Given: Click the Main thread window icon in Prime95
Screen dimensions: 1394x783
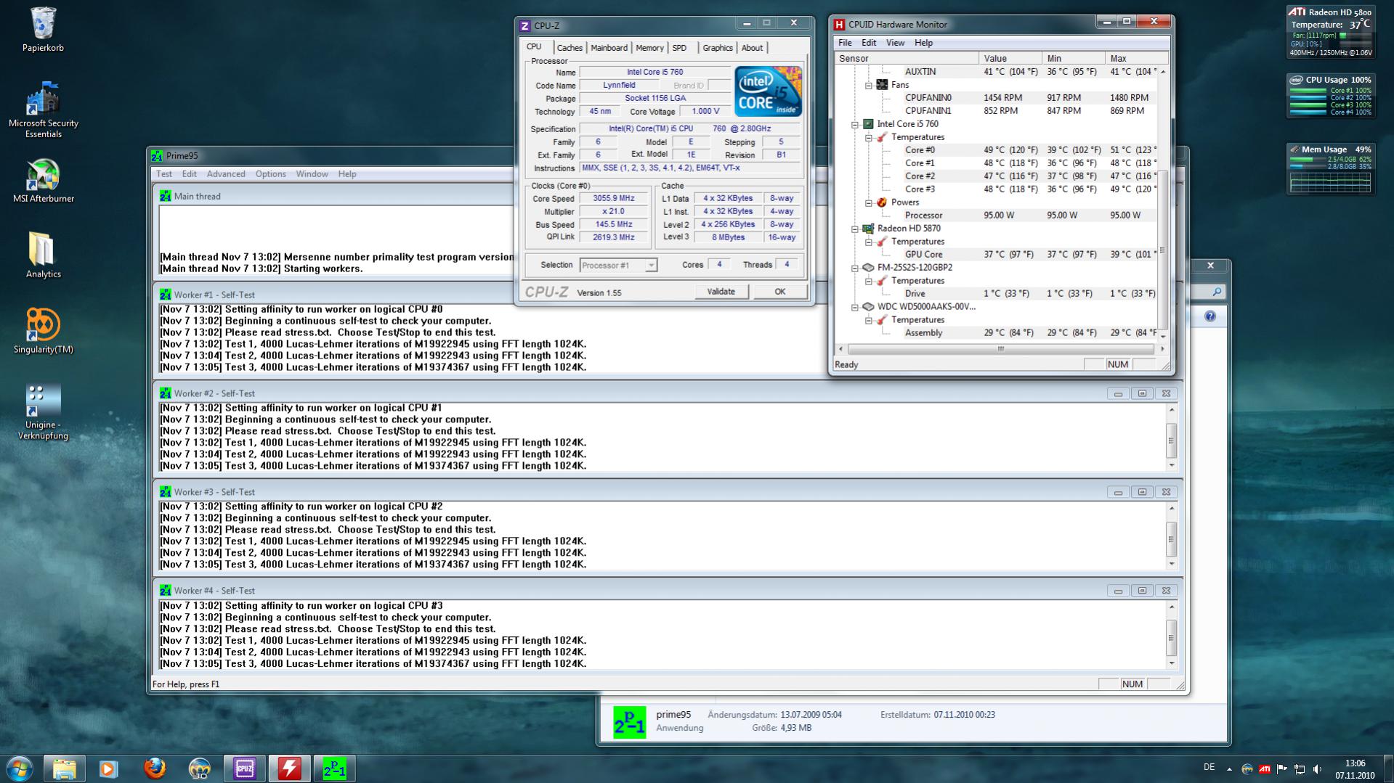Looking at the screenshot, I should (x=166, y=196).
